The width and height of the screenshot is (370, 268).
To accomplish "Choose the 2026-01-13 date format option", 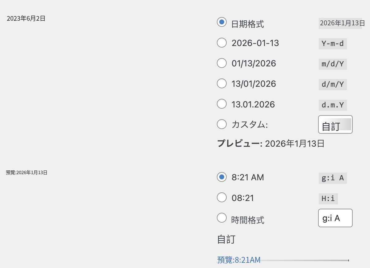I will click(x=221, y=43).
